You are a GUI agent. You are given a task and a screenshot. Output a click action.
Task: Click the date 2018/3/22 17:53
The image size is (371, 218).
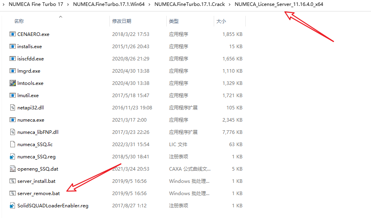point(131,34)
